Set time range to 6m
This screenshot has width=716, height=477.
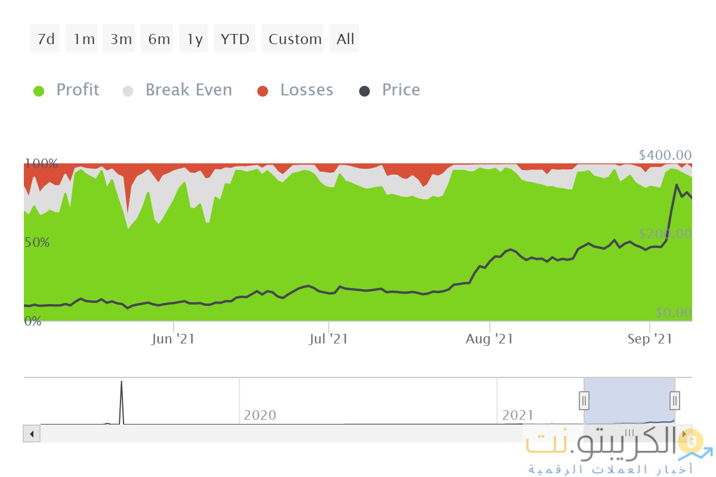(x=158, y=39)
